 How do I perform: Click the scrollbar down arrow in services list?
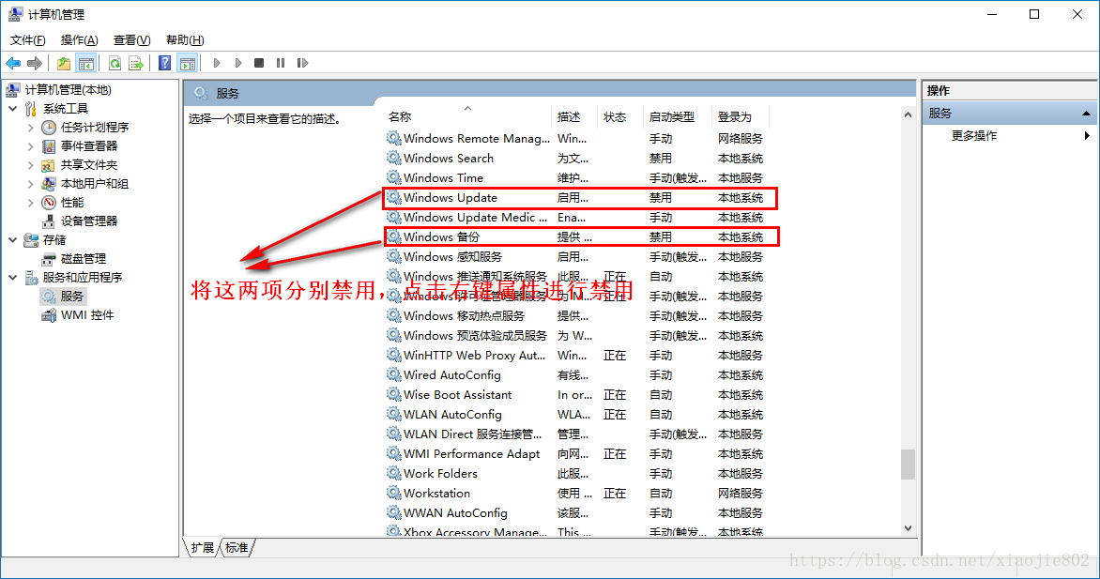click(908, 527)
